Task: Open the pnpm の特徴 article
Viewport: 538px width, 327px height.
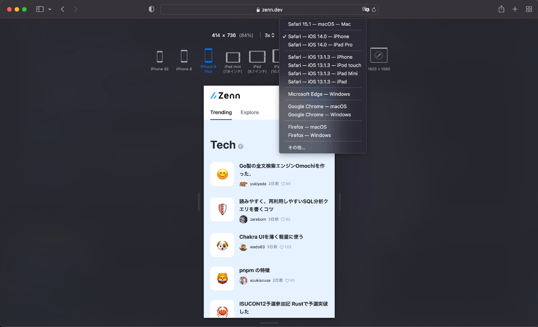Action: point(254,270)
